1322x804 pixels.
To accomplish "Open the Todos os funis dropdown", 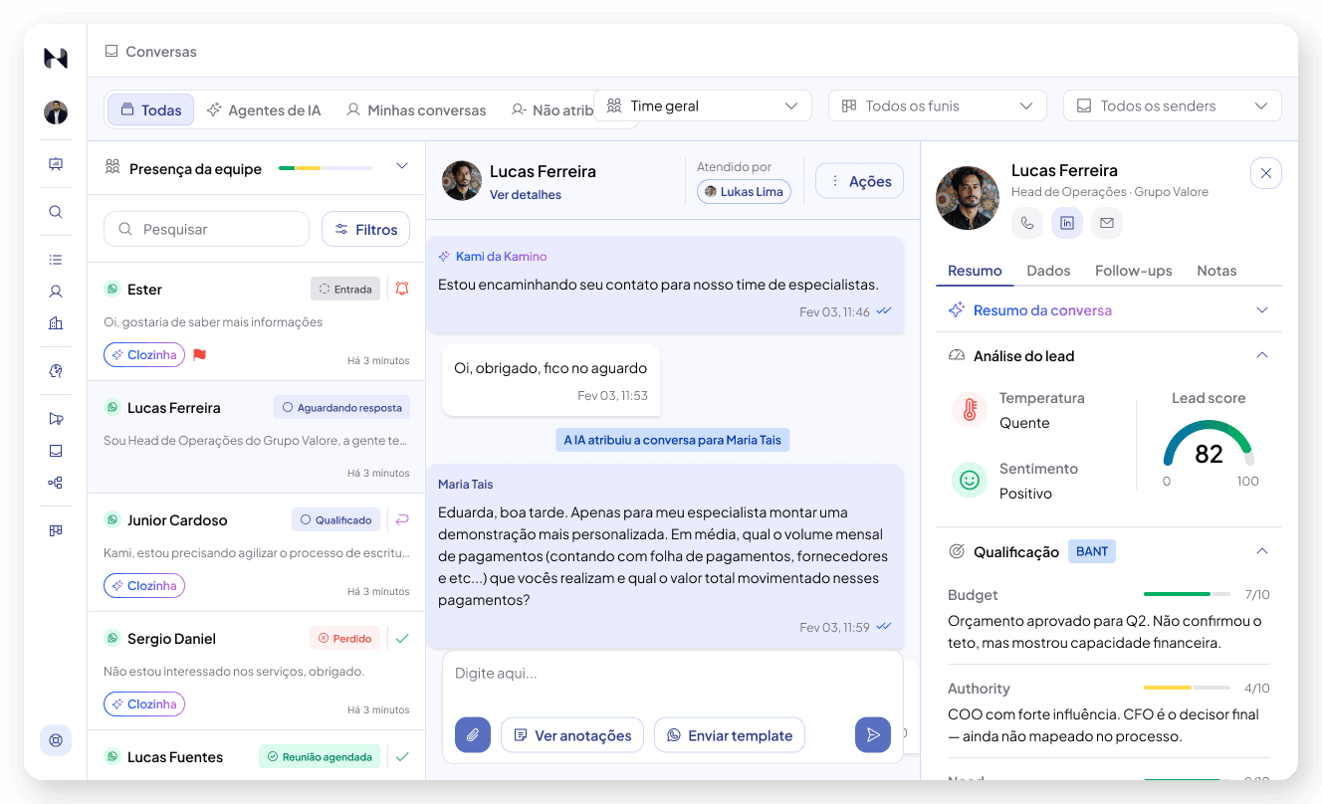I will tap(938, 105).
